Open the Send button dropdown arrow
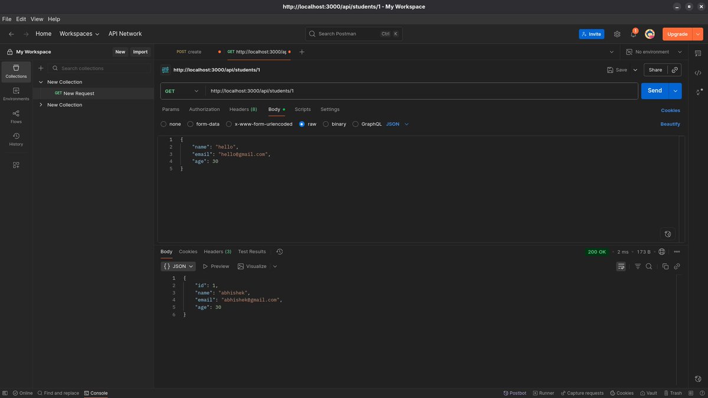 pos(676,91)
